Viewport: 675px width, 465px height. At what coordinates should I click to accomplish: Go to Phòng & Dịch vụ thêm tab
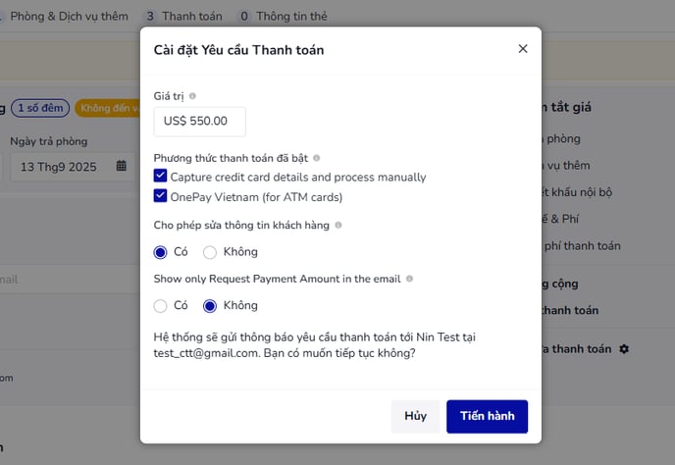click(67, 17)
